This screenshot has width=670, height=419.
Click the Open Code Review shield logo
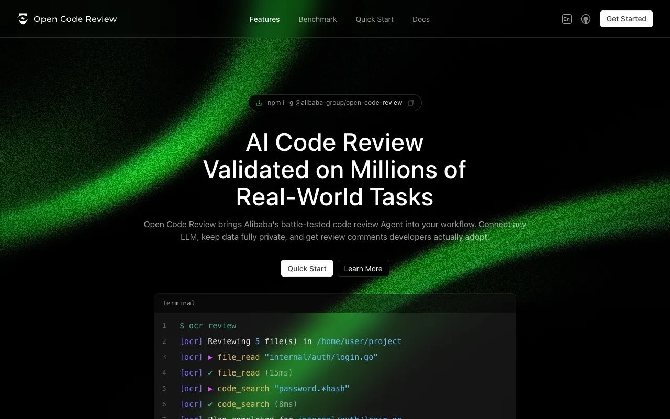23,19
